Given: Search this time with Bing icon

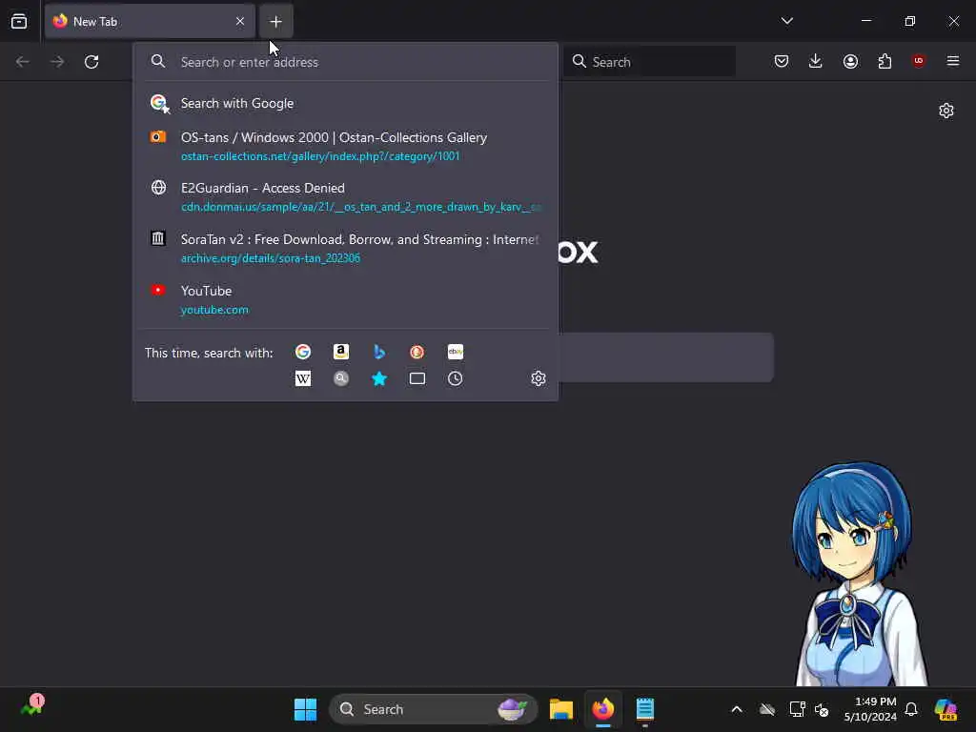Looking at the screenshot, I should tap(379, 353).
